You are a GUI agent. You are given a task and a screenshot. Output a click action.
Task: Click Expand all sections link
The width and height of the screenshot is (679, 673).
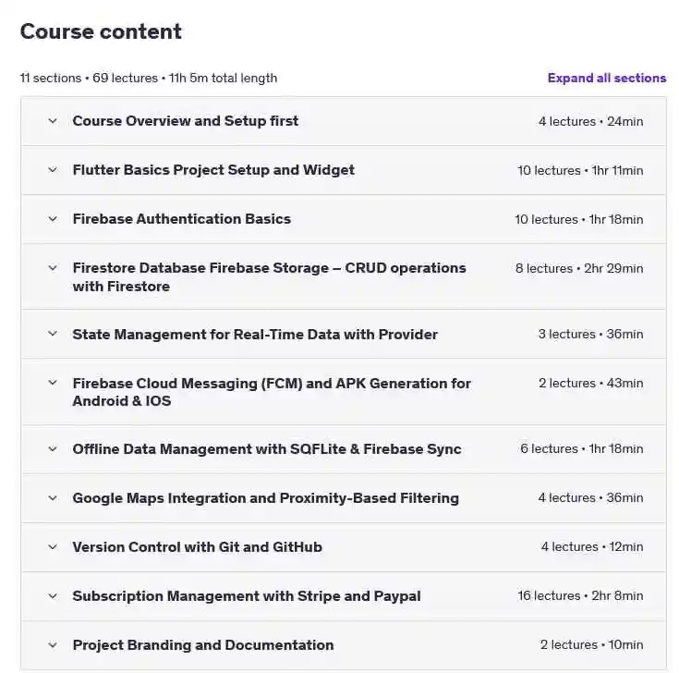click(607, 78)
